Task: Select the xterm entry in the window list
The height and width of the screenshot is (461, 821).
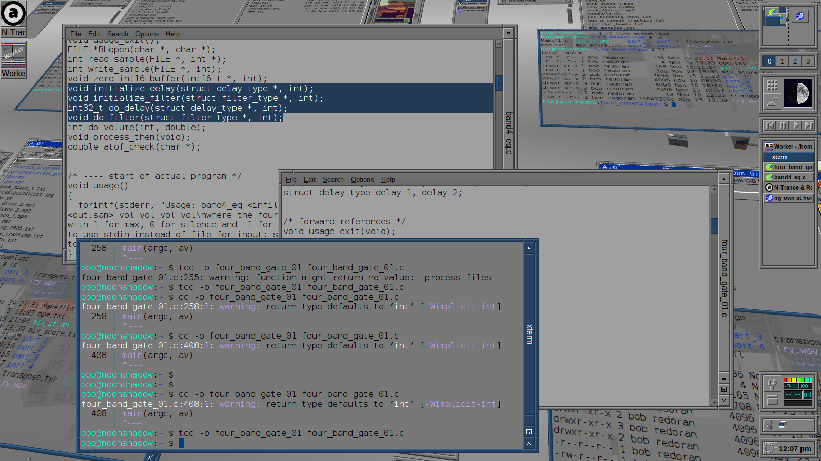Action: click(x=789, y=157)
